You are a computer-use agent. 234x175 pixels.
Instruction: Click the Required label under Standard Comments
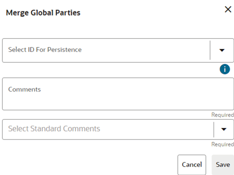[x=223, y=144]
